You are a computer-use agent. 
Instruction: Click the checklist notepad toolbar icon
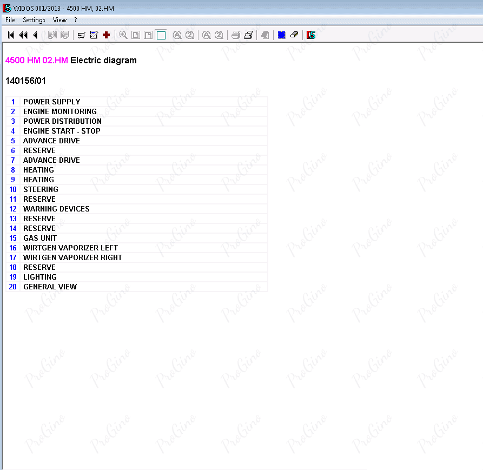(x=94, y=35)
